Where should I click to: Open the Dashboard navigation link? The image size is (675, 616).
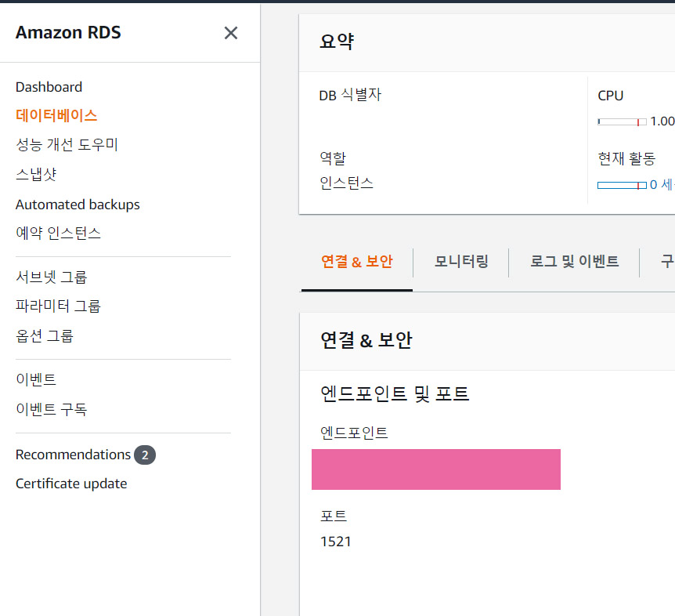tap(49, 87)
